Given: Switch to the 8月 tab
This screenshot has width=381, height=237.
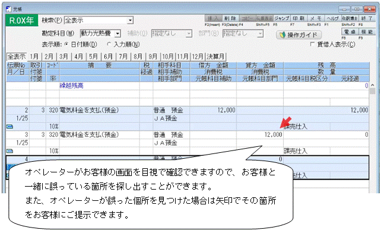Looking at the screenshot, I should pos(138,56).
